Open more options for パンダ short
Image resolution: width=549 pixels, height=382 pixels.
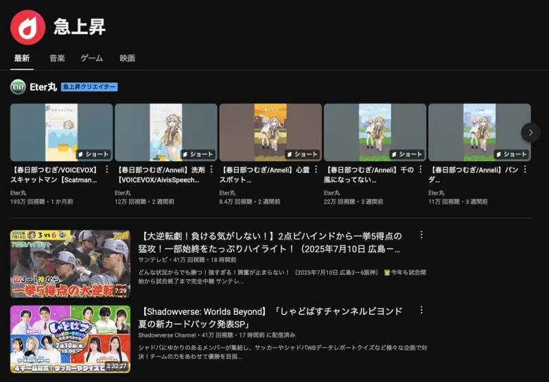pyautogui.click(x=525, y=169)
